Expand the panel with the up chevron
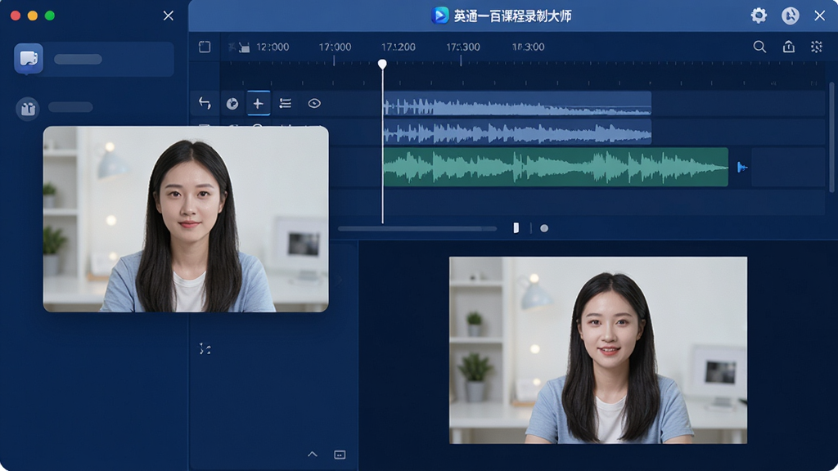 pos(313,455)
